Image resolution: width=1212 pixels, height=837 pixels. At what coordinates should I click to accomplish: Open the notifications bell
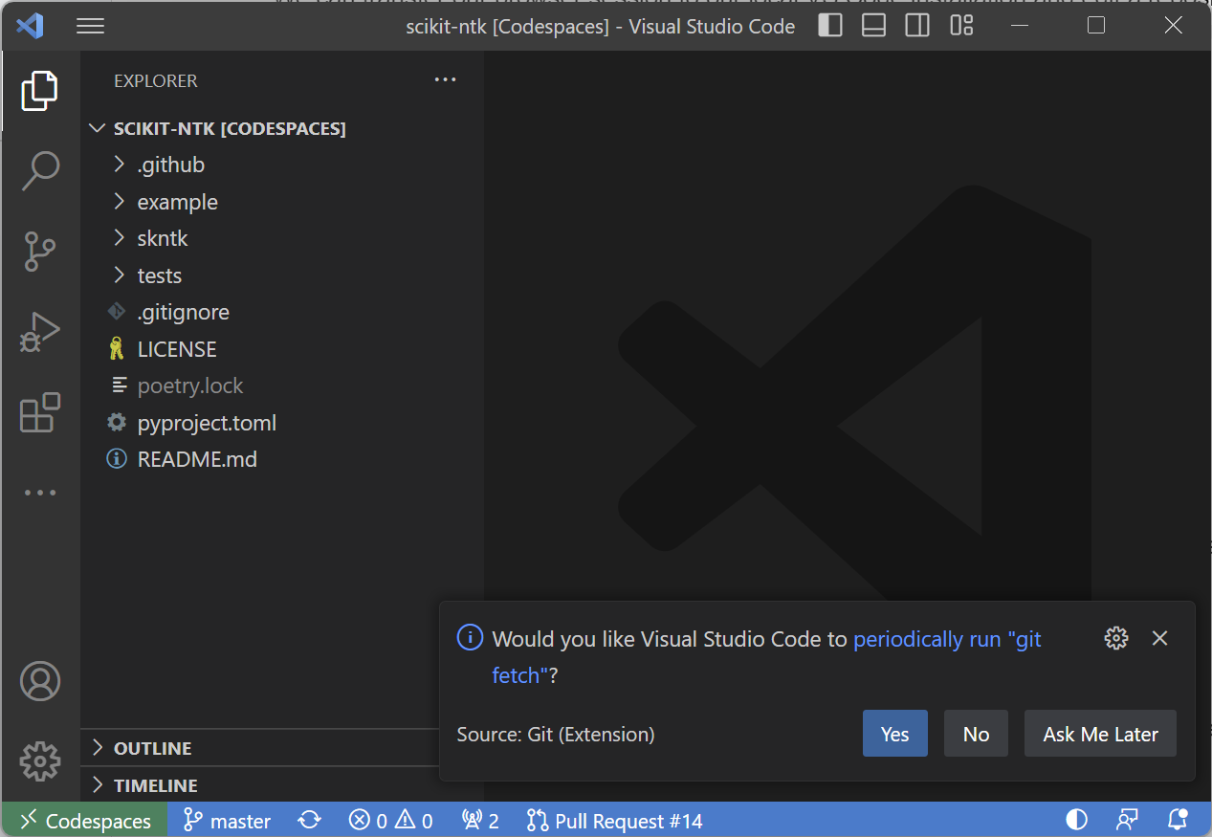pyautogui.click(x=1179, y=820)
